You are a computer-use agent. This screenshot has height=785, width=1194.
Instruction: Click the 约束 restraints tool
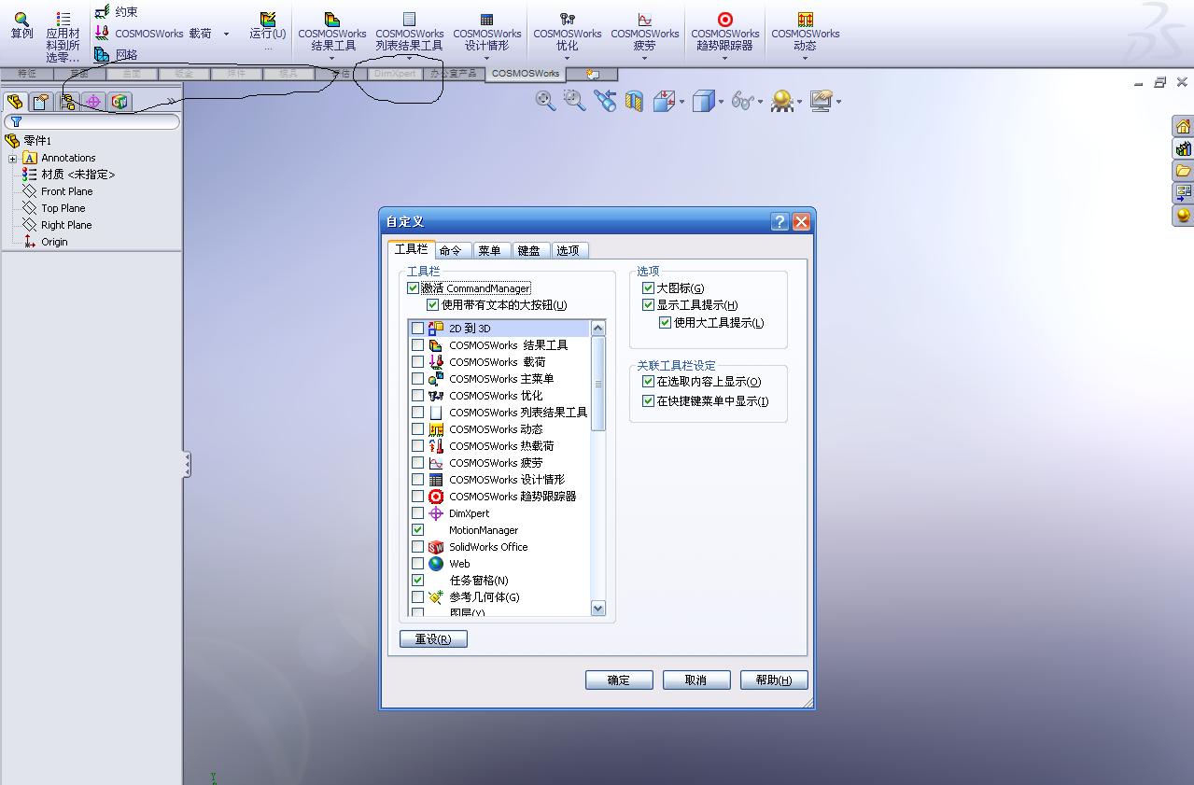(116, 12)
